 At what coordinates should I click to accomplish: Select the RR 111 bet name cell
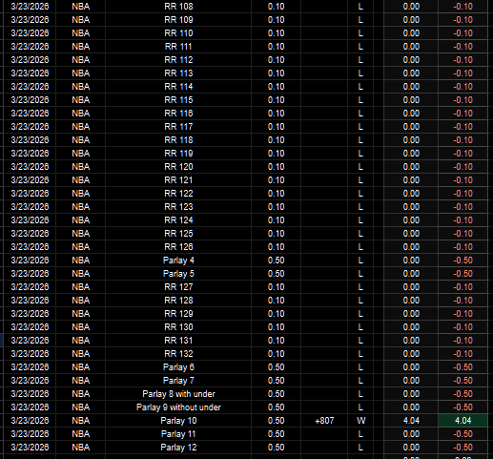(x=178, y=47)
